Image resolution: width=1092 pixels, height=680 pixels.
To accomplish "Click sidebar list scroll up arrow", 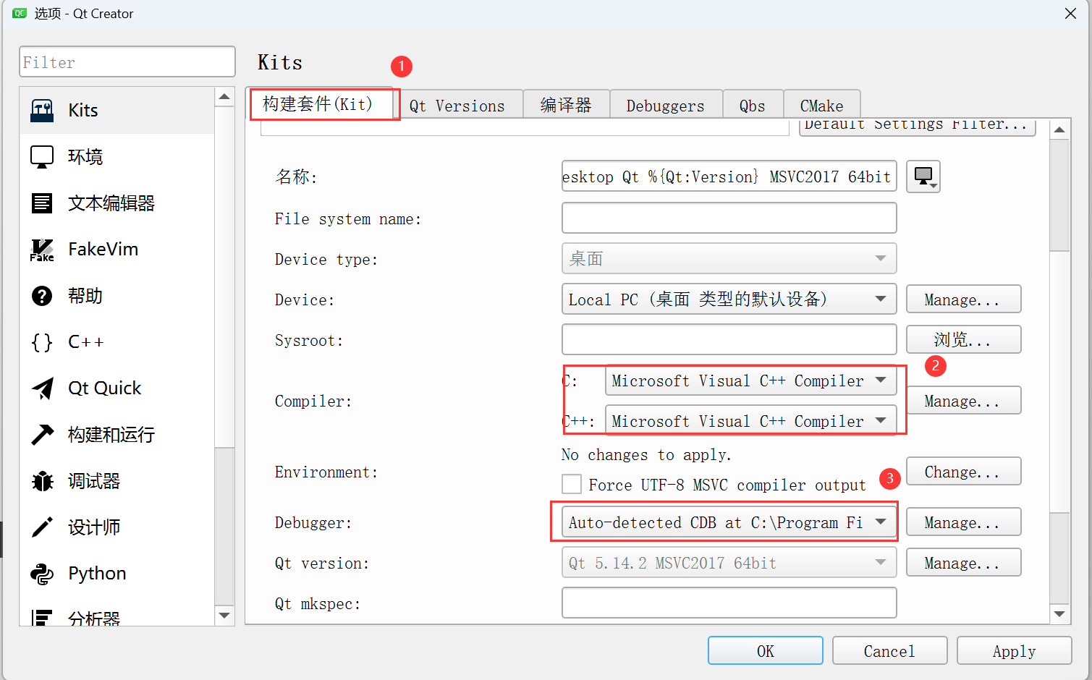I will (224, 97).
